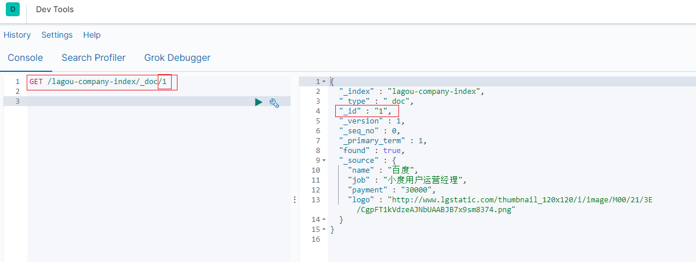Click the "found" : true output line
Screen dimensions: 696x262
click(x=371, y=151)
